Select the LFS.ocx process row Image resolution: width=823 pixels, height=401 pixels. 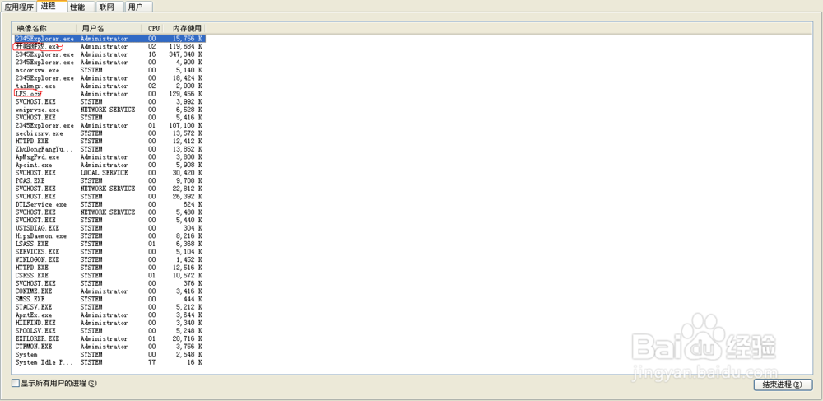pos(109,94)
